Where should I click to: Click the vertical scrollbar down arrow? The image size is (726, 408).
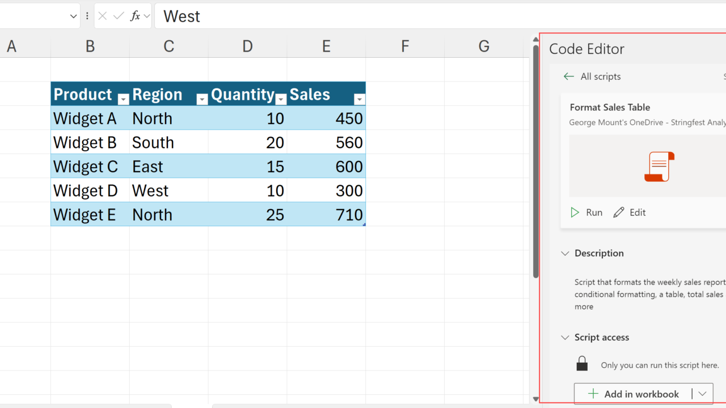[x=535, y=399]
